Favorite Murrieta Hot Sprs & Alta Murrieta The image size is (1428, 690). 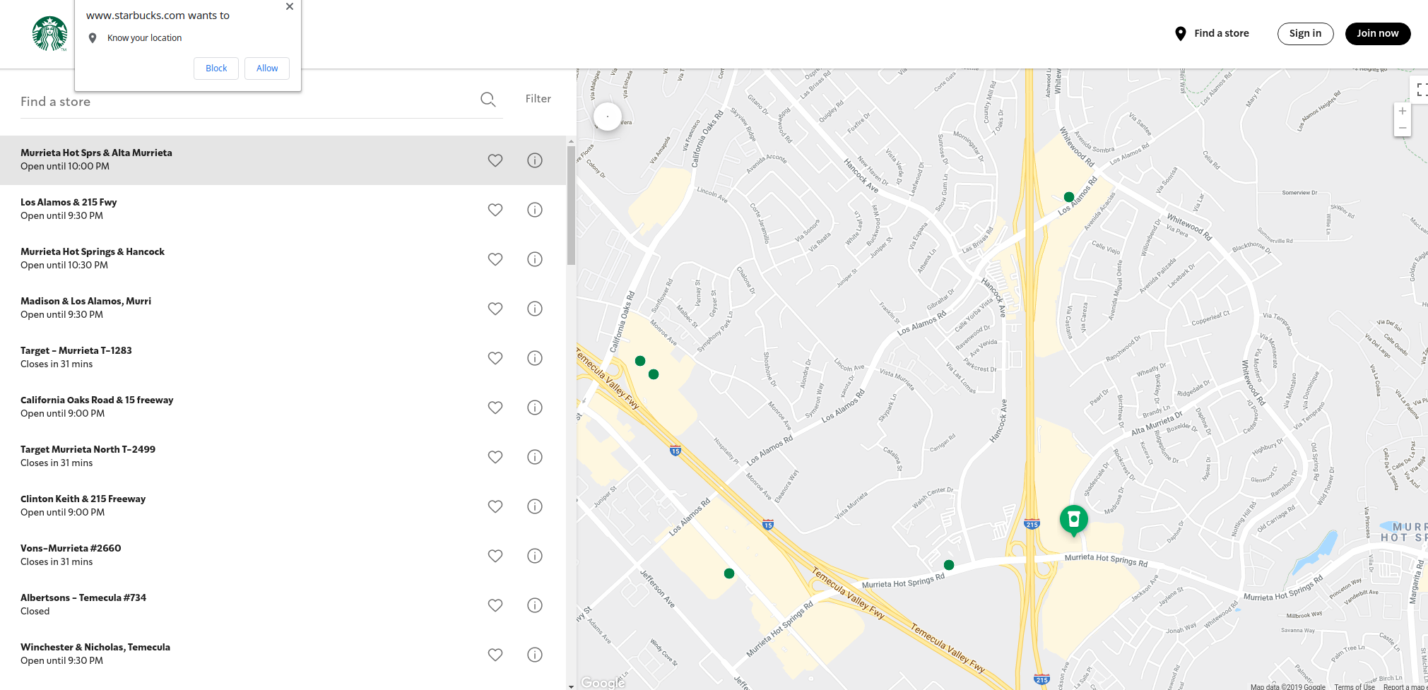[495, 160]
